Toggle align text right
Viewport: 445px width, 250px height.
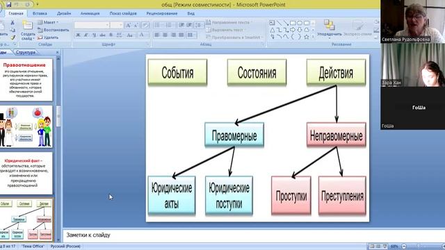point(173,35)
